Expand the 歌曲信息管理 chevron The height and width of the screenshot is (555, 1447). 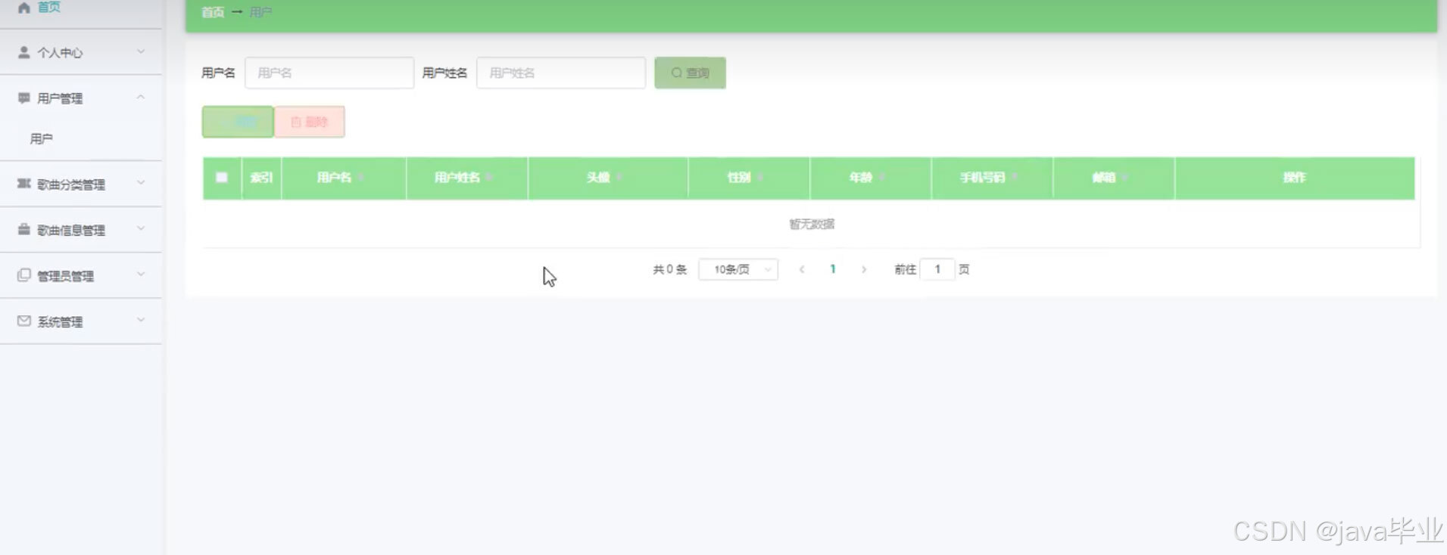click(x=141, y=228)
